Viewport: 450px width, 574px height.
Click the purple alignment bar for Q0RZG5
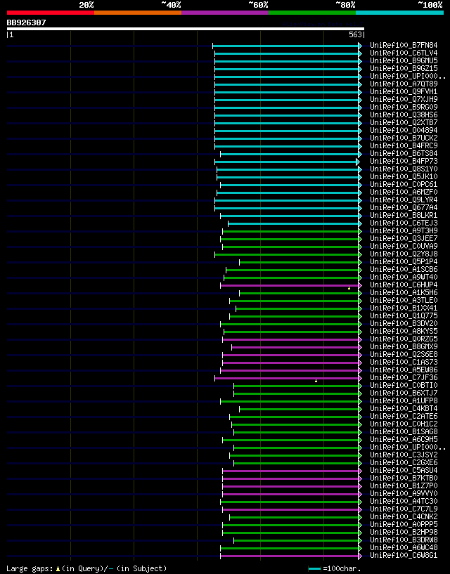pos(291,340)
